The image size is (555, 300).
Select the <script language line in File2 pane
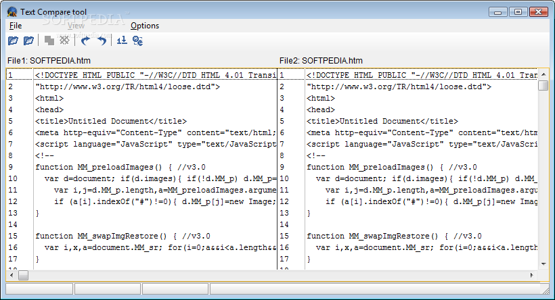tap(422, 144)
